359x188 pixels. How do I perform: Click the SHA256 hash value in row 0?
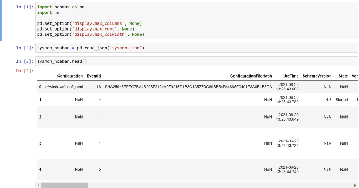pos(188,87)
